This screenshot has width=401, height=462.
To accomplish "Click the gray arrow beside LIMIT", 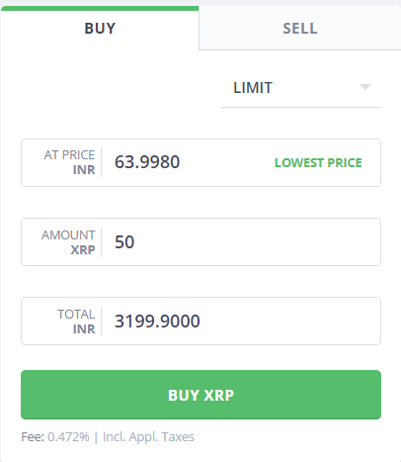I will click(365, 87).
